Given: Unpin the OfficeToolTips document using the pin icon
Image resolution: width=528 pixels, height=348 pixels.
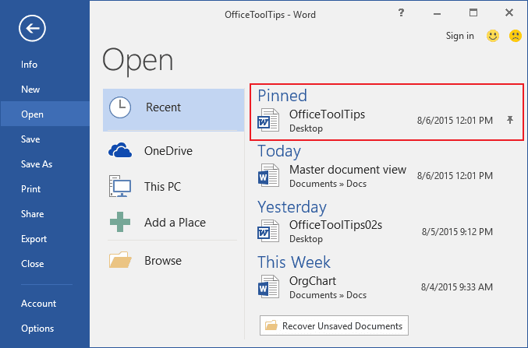Looking at the screenshot, I should coord(510,120).
